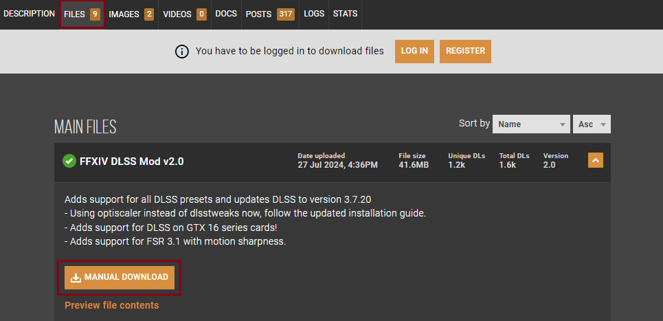Click the Manual Download button
Screen dimensions: 663x321
[x=120, y=278]
